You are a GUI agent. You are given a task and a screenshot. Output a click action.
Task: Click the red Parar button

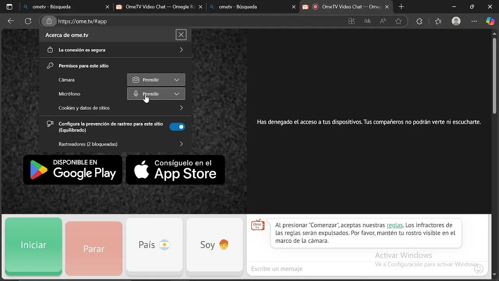pos(94,249)
